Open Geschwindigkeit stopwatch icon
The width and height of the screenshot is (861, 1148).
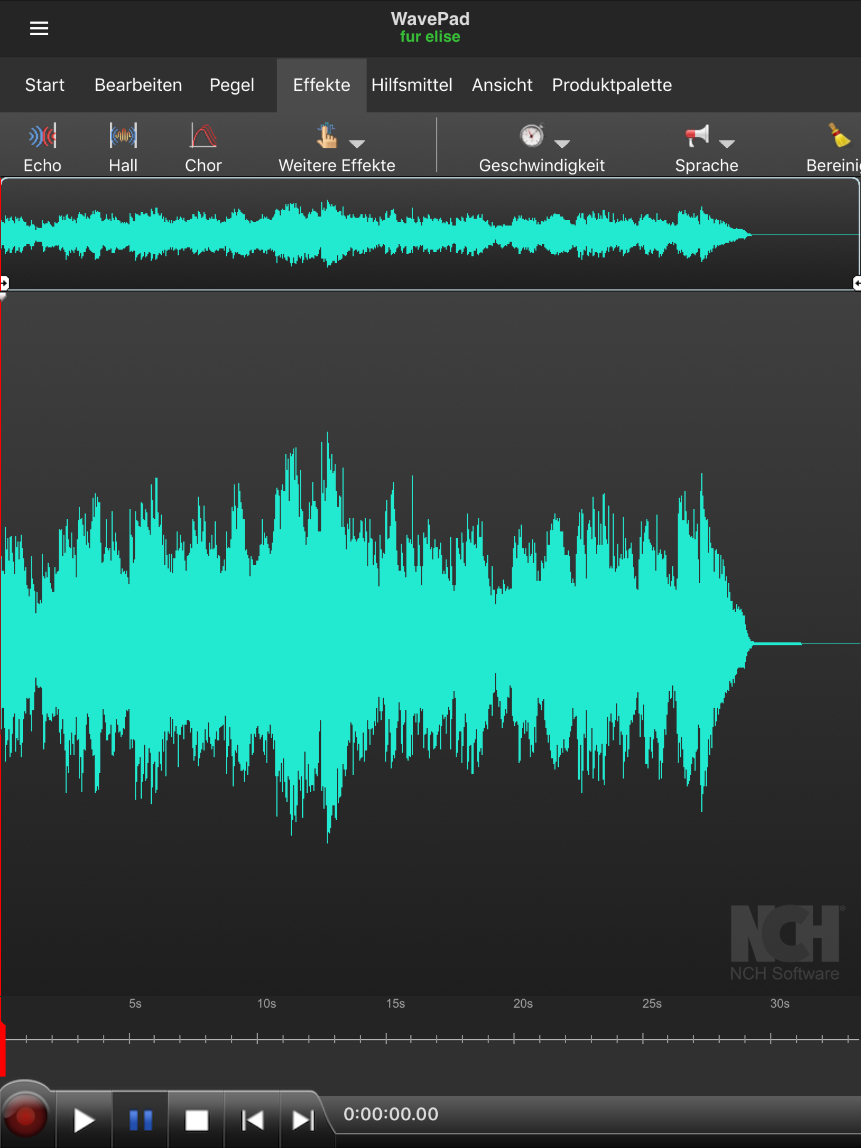(x=532, y=135)
